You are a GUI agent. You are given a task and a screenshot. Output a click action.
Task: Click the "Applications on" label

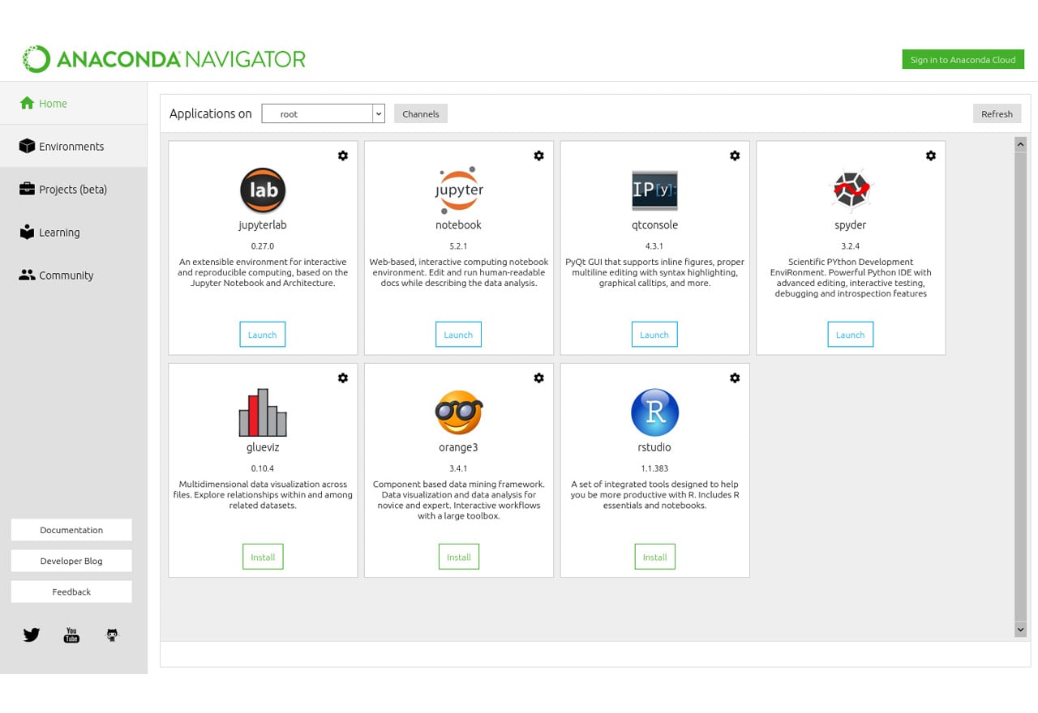point(211,113)
